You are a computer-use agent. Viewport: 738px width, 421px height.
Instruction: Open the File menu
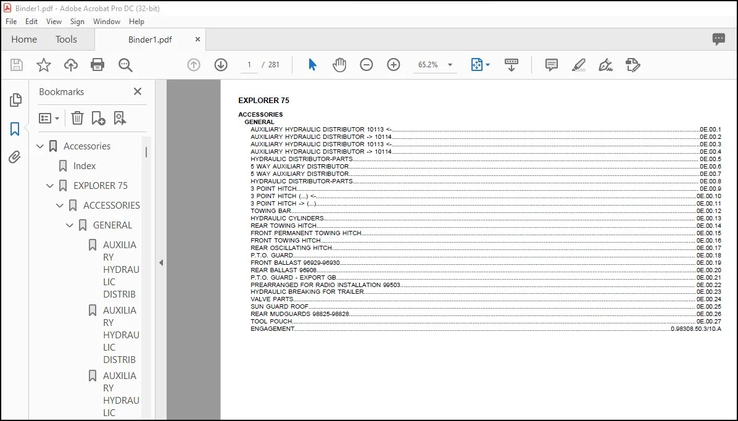coord(11,21)
